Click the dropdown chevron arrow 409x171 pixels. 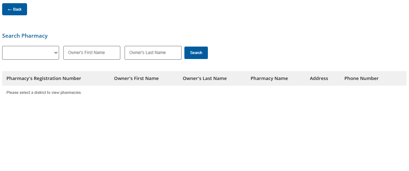click(x=56, y=53)
